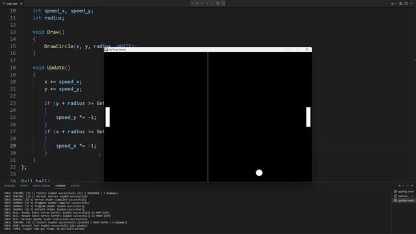Switch to the Output panel tab
416x234 pixels.
24,186
